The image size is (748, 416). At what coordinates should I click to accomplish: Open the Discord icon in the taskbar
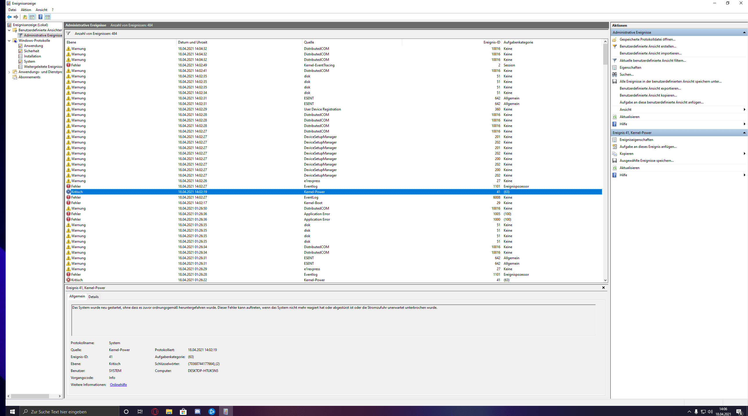coord(198,411)
